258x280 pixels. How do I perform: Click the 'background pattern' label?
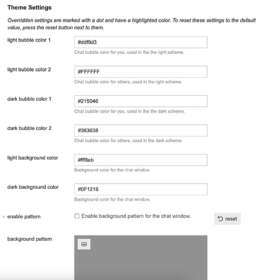point(30,239)
